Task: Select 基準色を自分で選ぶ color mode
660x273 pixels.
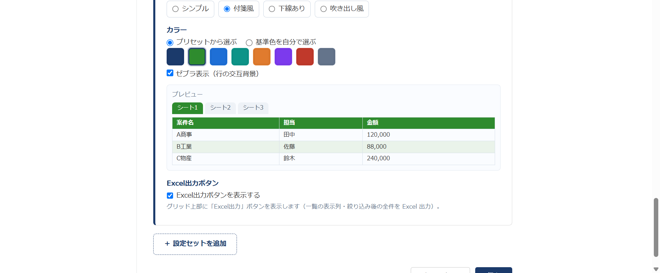Action: coord(249,43)
